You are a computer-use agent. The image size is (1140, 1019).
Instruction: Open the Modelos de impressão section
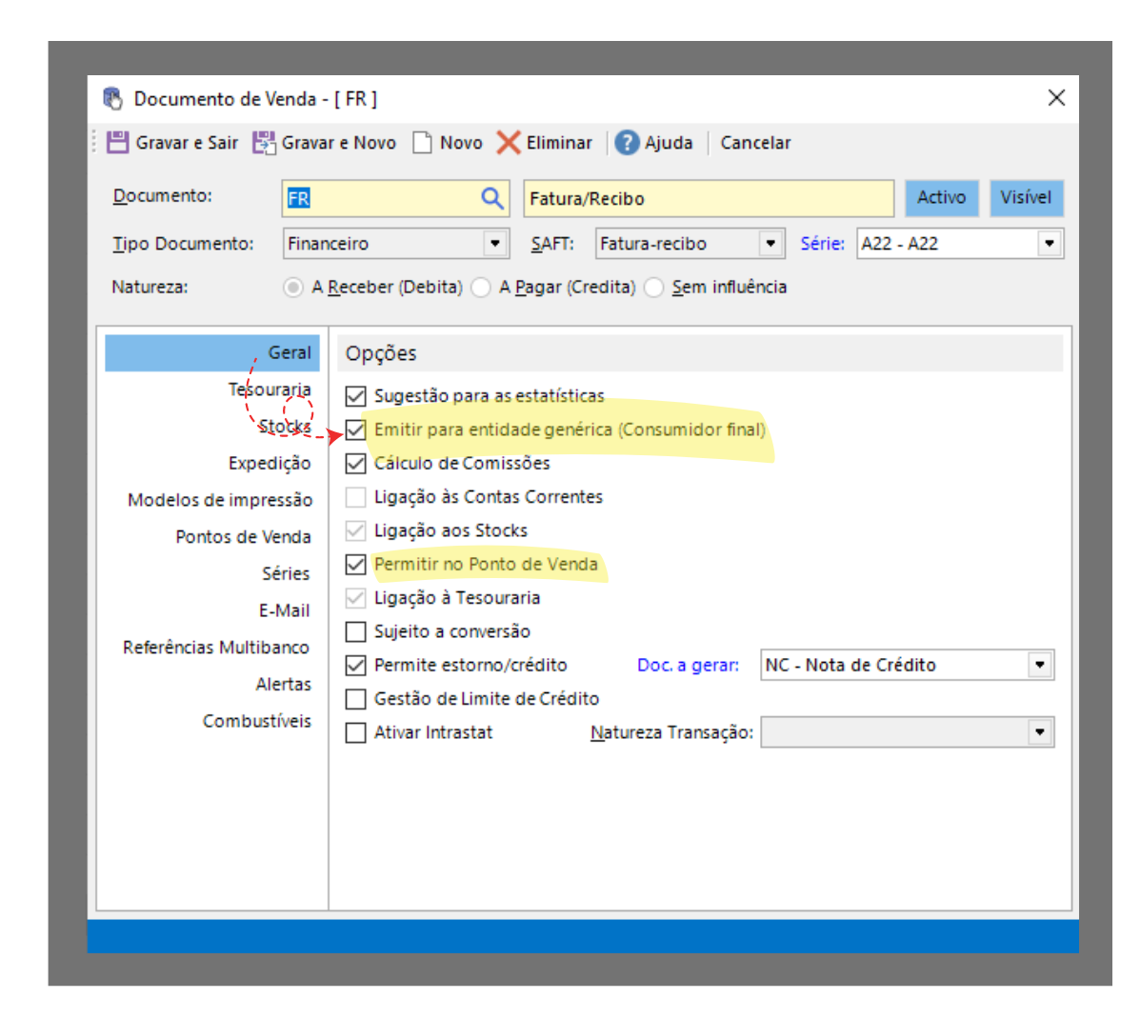pos(220,500)
